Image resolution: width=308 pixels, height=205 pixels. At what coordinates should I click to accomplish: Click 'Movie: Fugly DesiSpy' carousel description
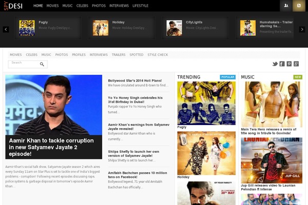pos(55,28)
